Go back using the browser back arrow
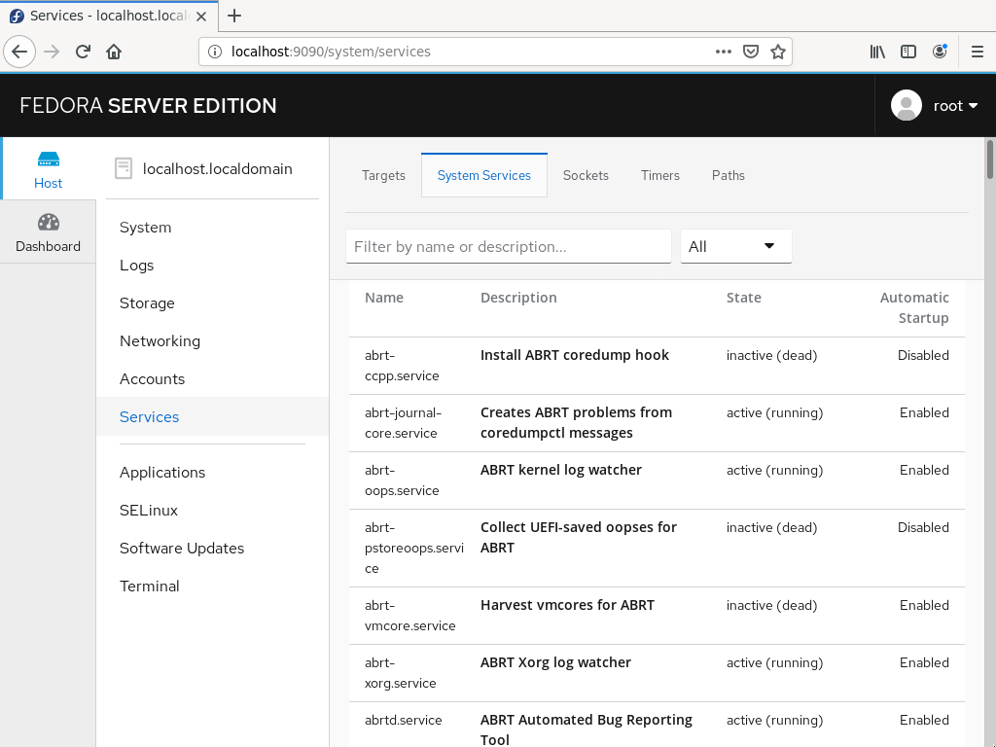The image size is (996, 747). coord(19,52)
